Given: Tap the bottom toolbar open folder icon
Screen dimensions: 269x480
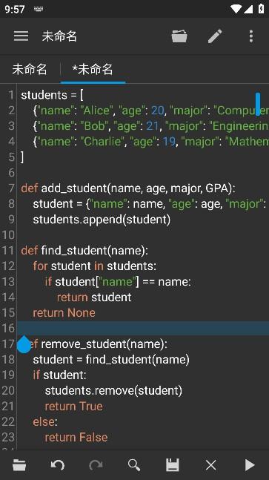Looking at the screenshot, I should pos(19,465).
